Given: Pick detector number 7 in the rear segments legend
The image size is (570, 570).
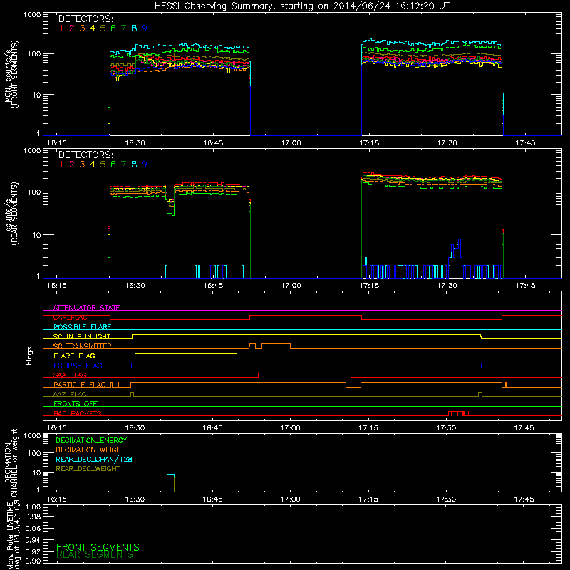Looking at the screenshot, I should [x=123, y=165].
